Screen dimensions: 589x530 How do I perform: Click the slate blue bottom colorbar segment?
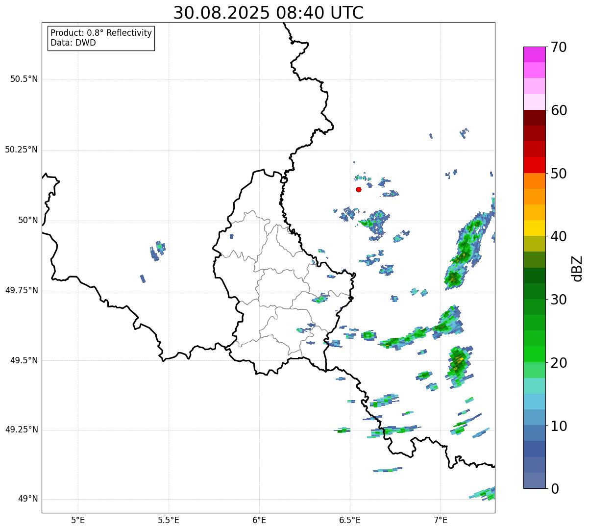(x=534, y=480)
